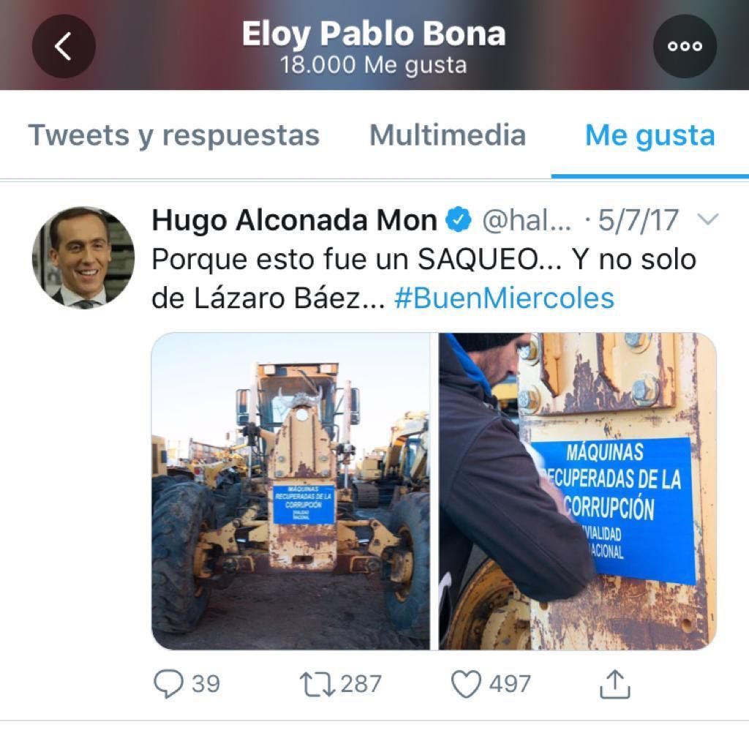Click the Eloy Pablo Bona header title
Image resolution: width=749 pixels, height=733 pixels.
374,34
